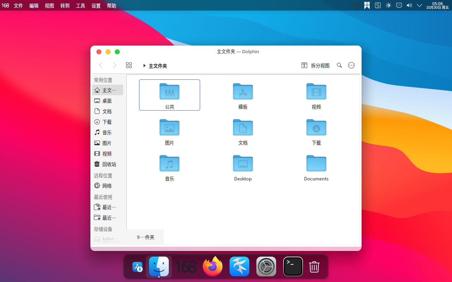Select the Desktop folder

pos(243,168)
